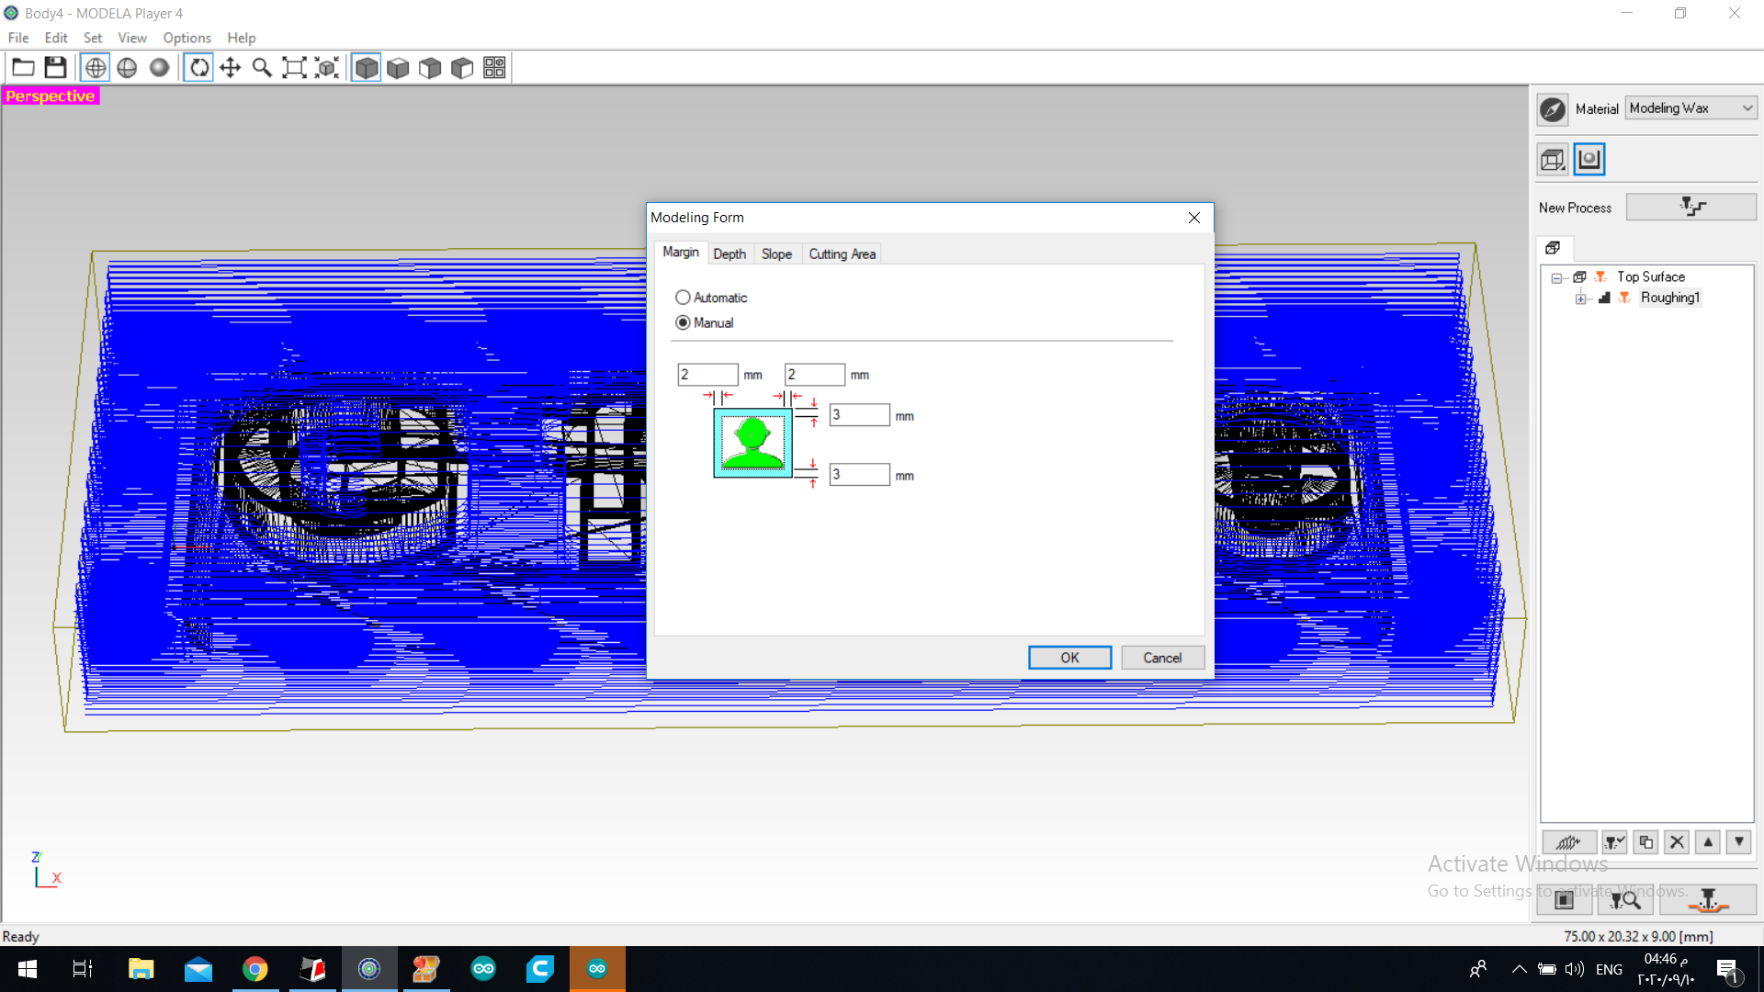Open the Cutting Area tab

(x=842, y=254)
